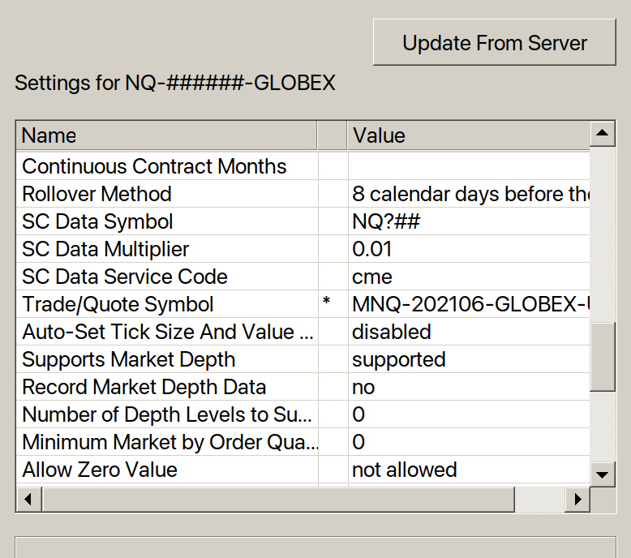The width and height of the screenshot is (631, 558).
Task: Select the Rollover Method value cell
Action: coord(468,194)
